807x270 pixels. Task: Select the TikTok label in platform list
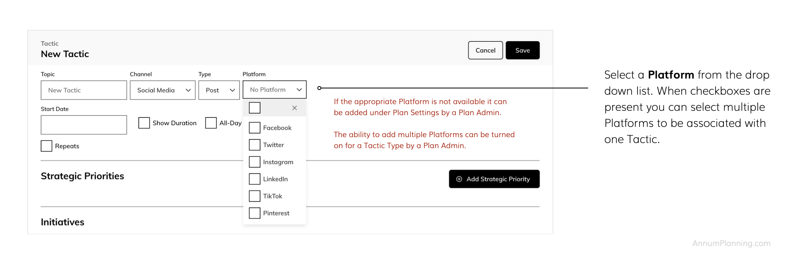tap(273, 196)
